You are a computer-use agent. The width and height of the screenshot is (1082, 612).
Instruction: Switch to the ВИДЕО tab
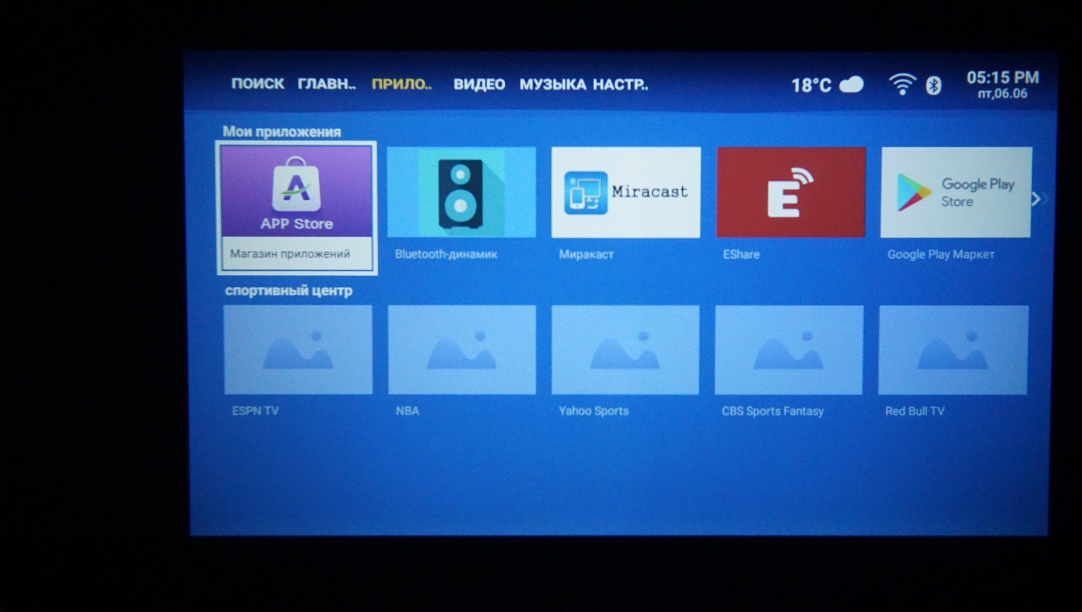click(x=479, y=84)
